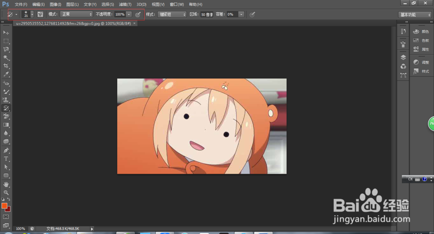Image resolution: width=434 pixels, height=234 pixels.
Task: Open the 不透明度 slider dropdown arrow
Action: tap(129, 14)
